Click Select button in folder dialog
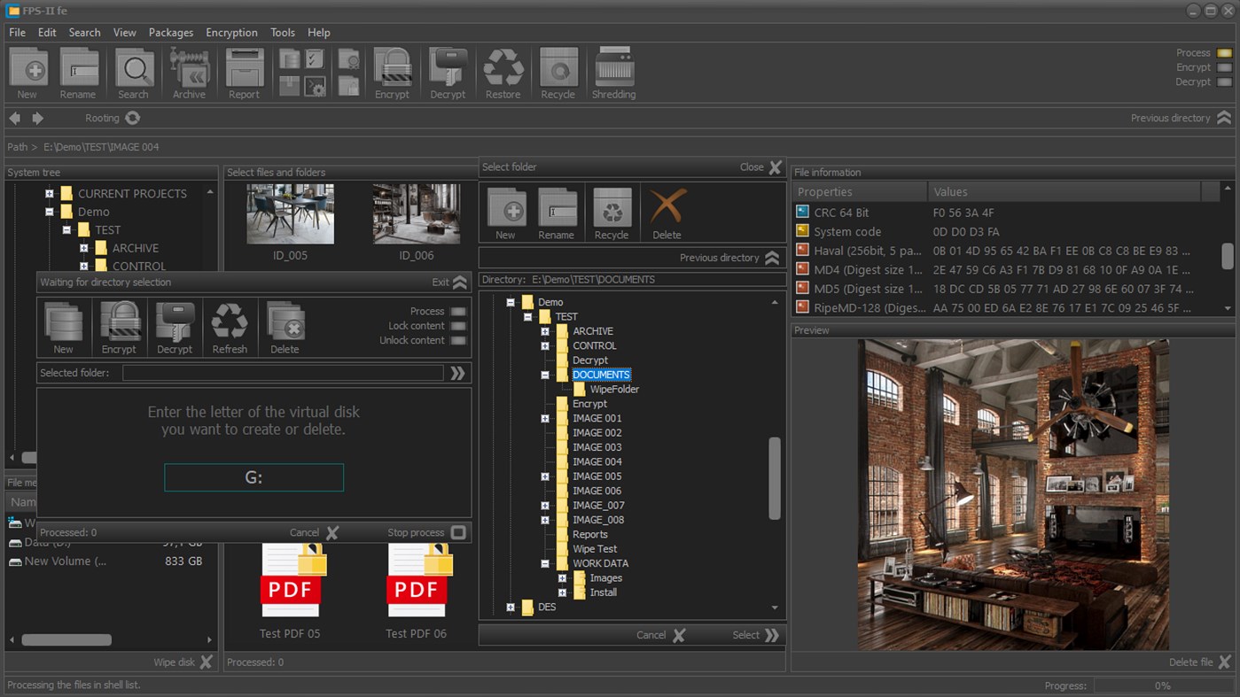Image resolution: width=1240 pixels, height=697 pixels. click(756, 635)
